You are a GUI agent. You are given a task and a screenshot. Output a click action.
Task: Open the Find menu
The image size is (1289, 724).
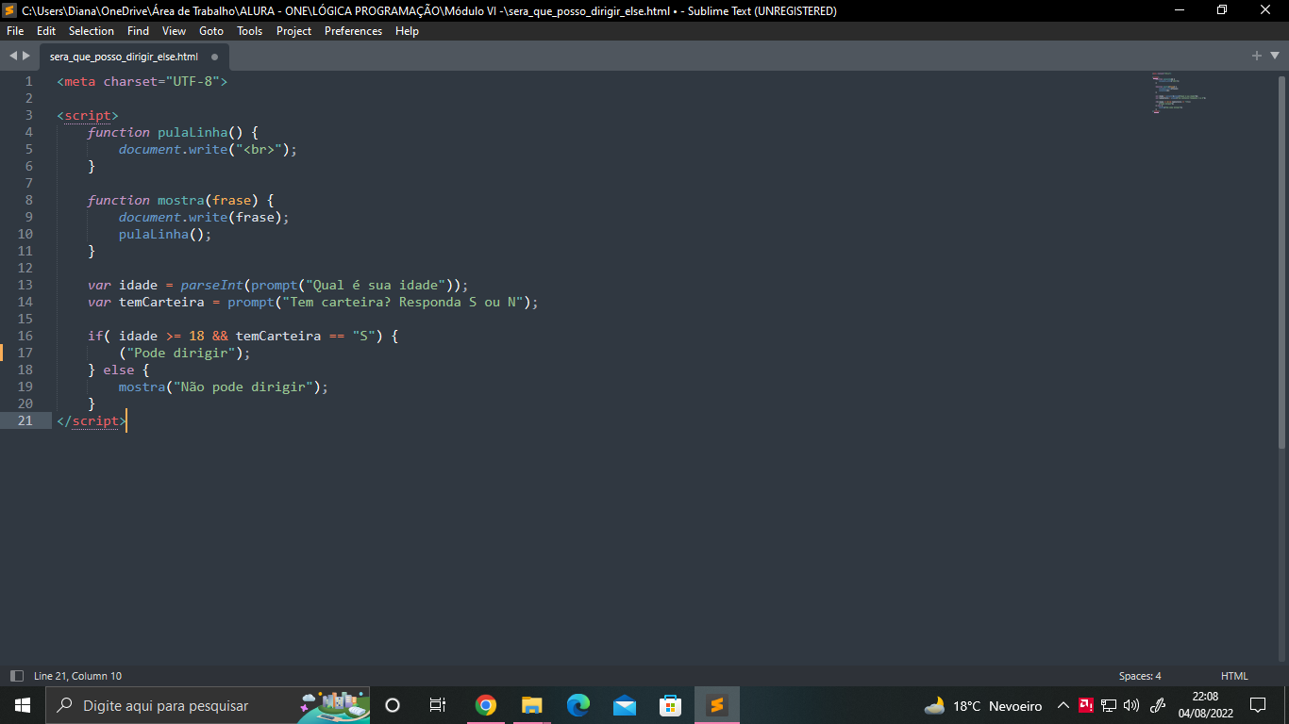pyautogui.click(x=139, y=31)
